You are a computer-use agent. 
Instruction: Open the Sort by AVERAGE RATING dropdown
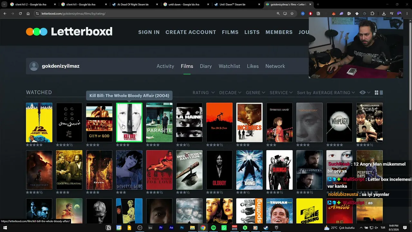pos(326,92)
